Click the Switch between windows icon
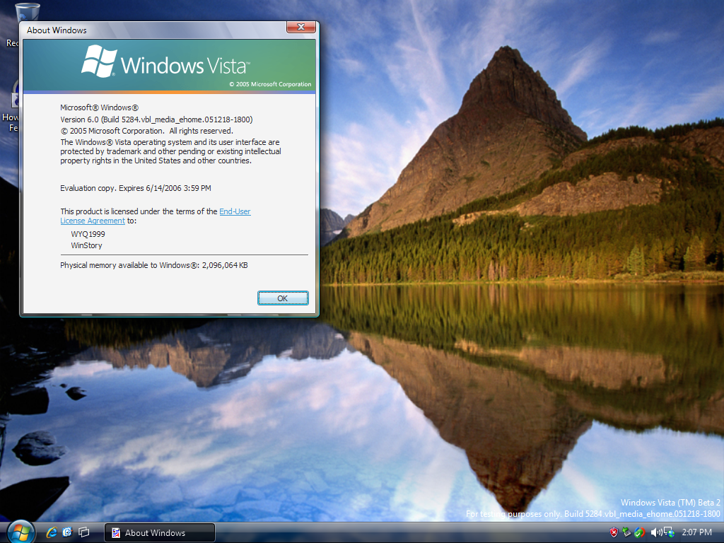The height and width of the screenshot is (543, 724). [x=84, y=532]
